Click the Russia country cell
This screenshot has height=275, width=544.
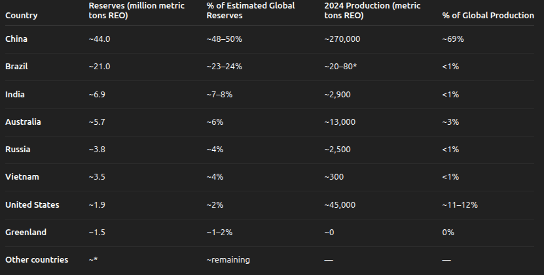[x=18, y=150]
